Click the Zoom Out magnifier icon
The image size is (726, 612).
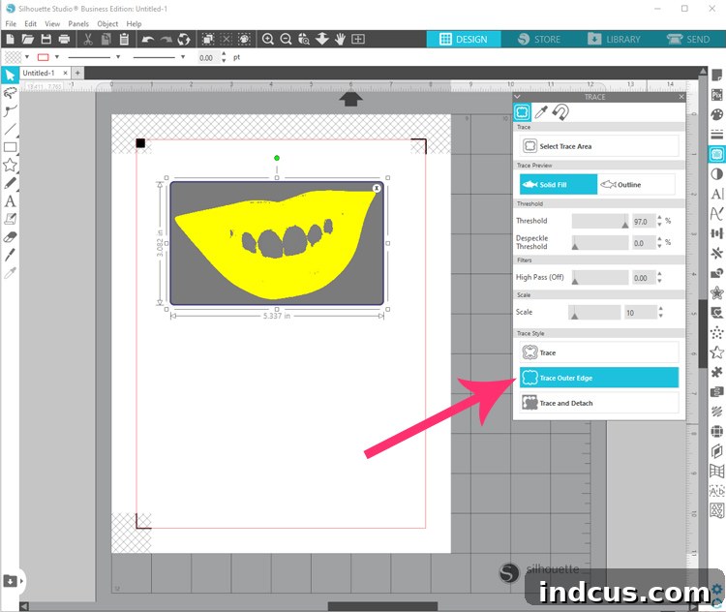coord(286,39)
